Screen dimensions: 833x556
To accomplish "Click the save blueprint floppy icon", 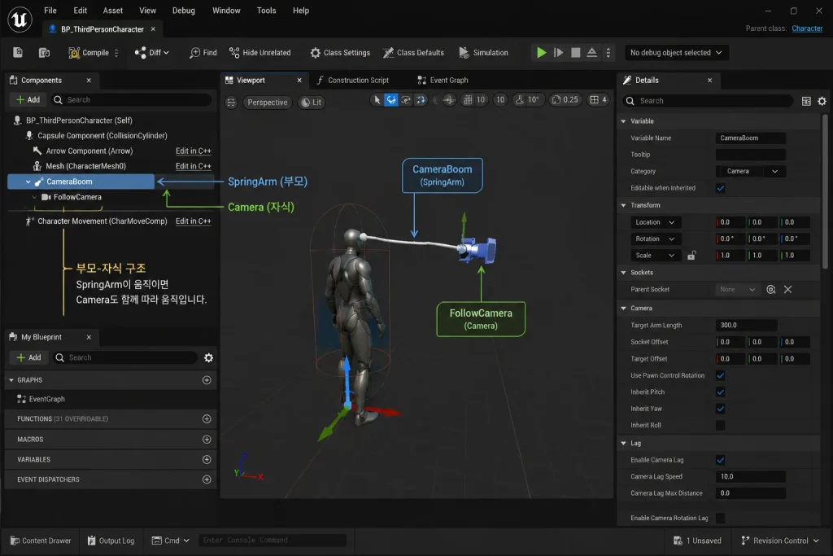I will pyautogui.click(x=18, y=52).
